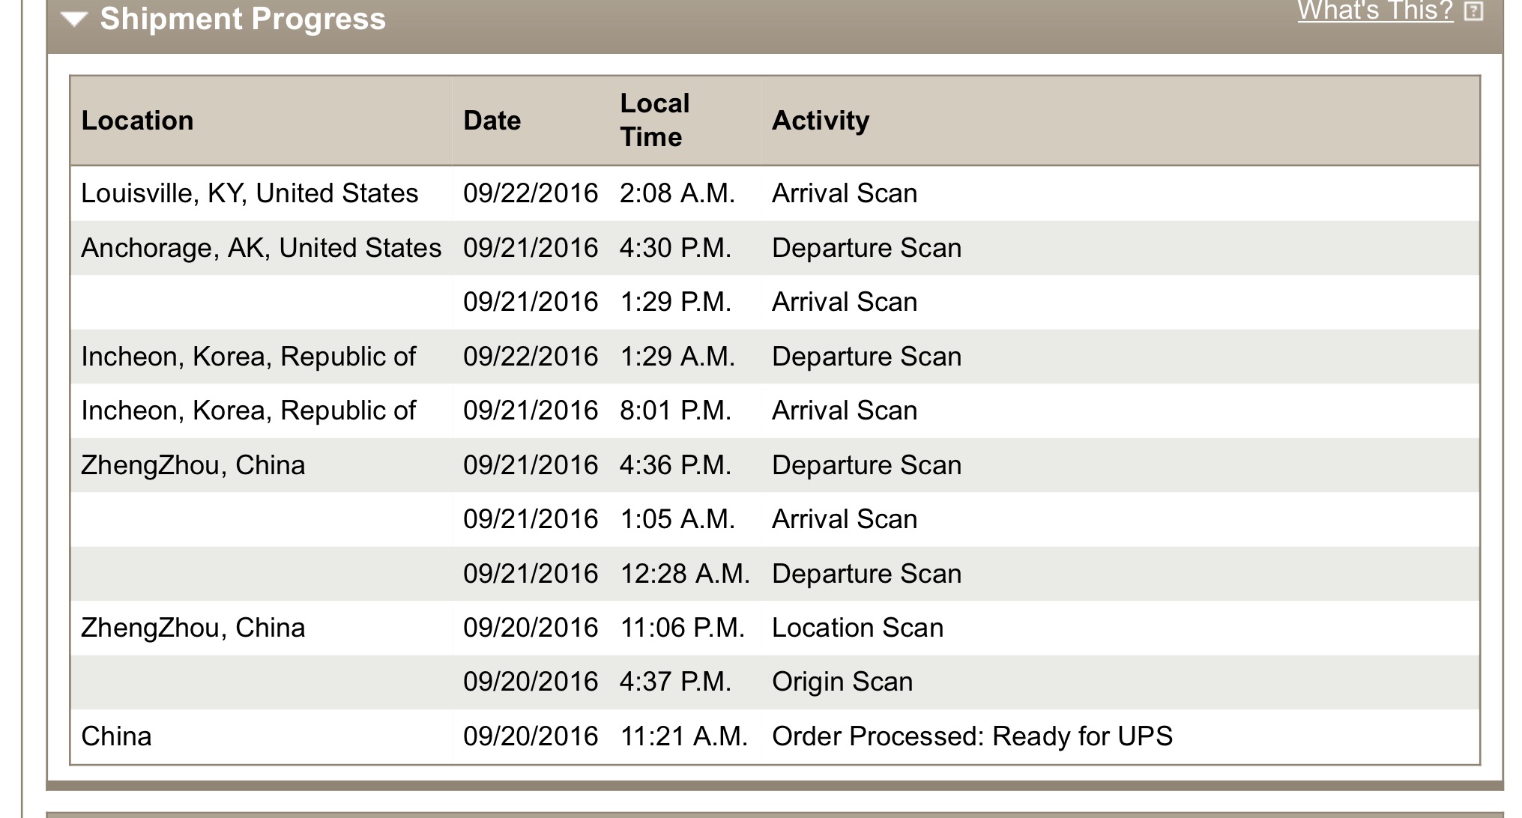This screenshot has width=1522, height=818.
Task: Click the Shipment Progress section title
Action: 243,18
